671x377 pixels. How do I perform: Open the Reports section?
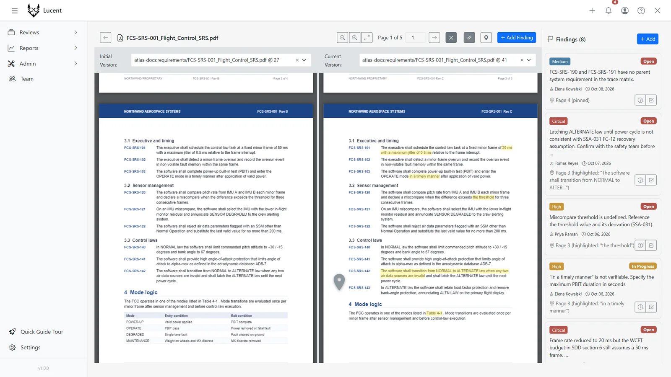[x=29, y=48]
